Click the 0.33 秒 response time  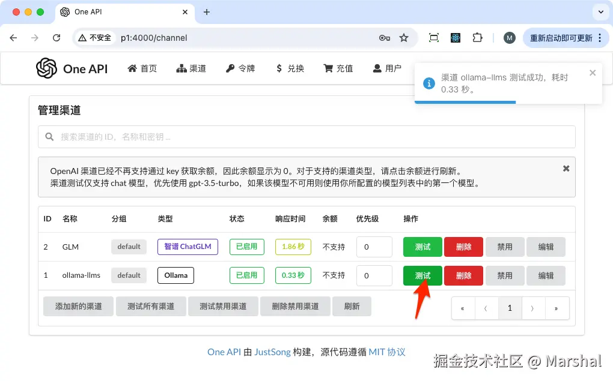point(293,275)
